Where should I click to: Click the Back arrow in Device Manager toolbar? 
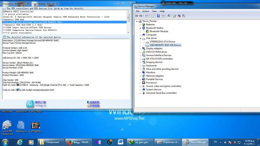[136, 16]
